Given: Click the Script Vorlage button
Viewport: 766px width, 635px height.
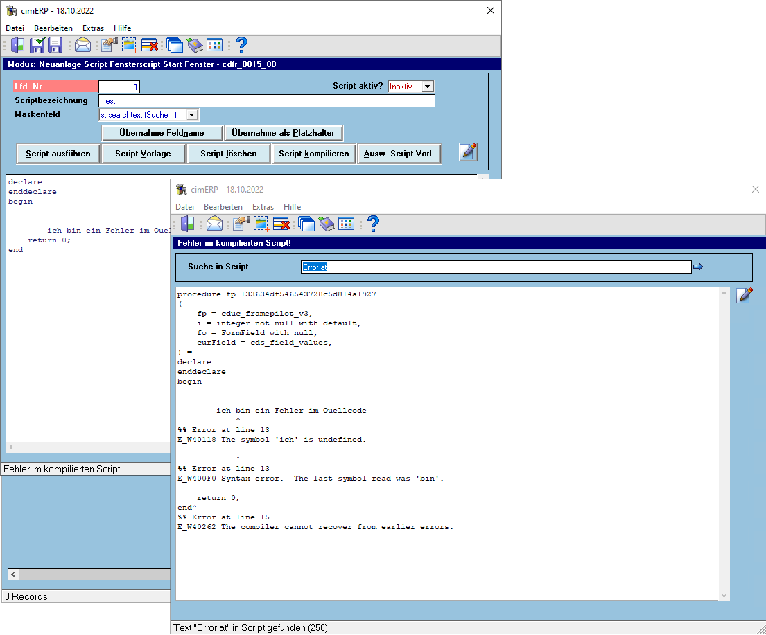Looking at the screenshot, I should [x=143, y=154].
